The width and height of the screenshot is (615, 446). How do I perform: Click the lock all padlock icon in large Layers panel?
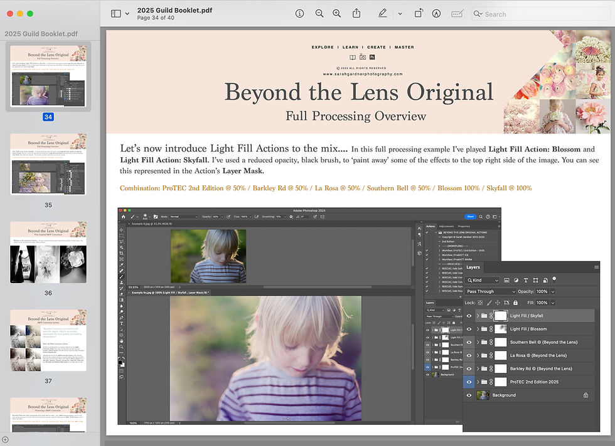[515, 303]
